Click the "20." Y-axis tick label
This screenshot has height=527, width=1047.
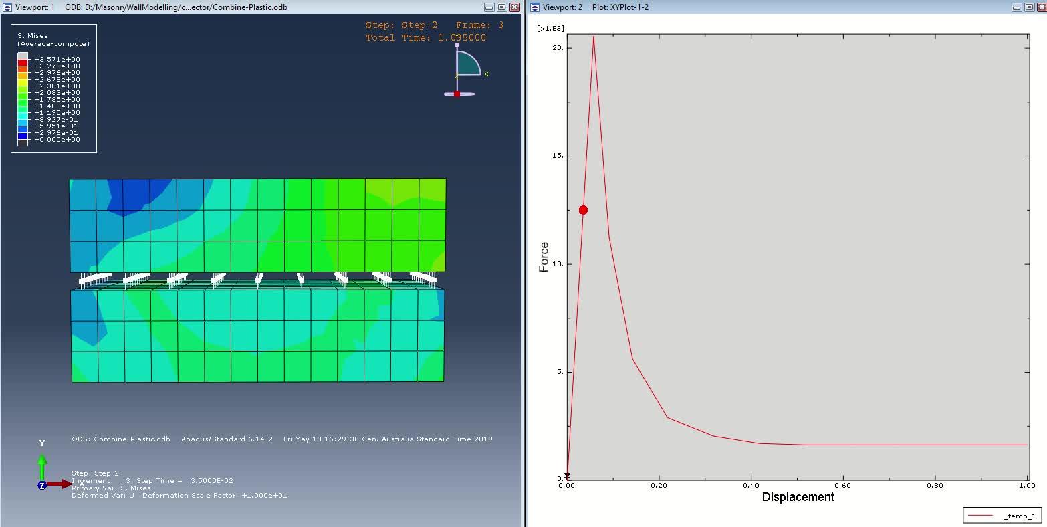coord(559,48)
